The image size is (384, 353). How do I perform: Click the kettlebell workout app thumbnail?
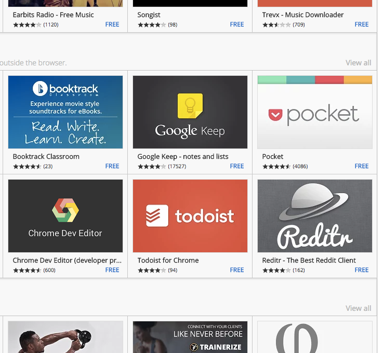coord(65,337)
